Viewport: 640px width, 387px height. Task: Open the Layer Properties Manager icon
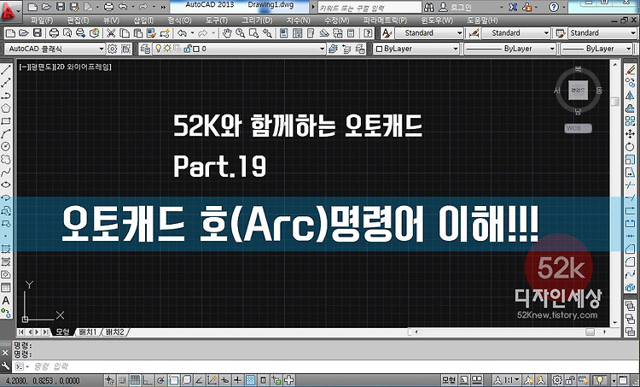(x=145, y=49)
